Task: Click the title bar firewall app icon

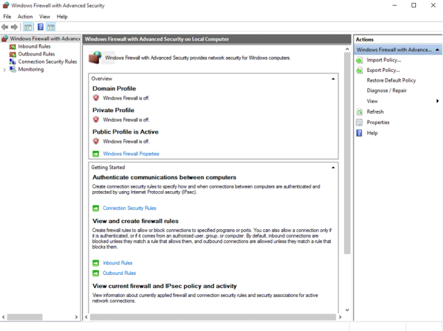Action: (x=6, y=6)
